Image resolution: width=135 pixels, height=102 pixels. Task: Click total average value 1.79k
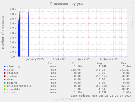(x=103, y=93)
